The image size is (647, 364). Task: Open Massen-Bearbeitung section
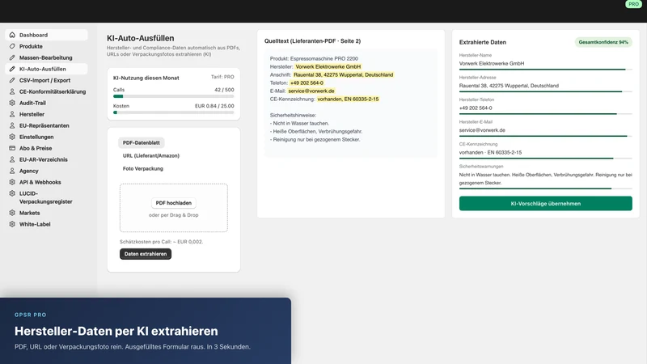pyautogui.click(x=46, y=57)
